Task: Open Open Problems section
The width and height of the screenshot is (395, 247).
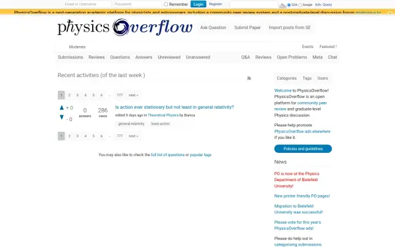Action: pos(292,57)
